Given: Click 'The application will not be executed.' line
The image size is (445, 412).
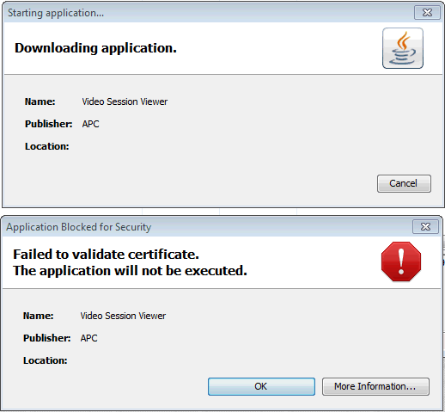Looking at the screenshot, I should point(130,271).
